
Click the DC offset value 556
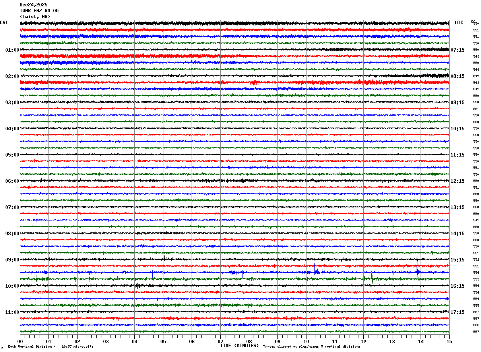476,325
